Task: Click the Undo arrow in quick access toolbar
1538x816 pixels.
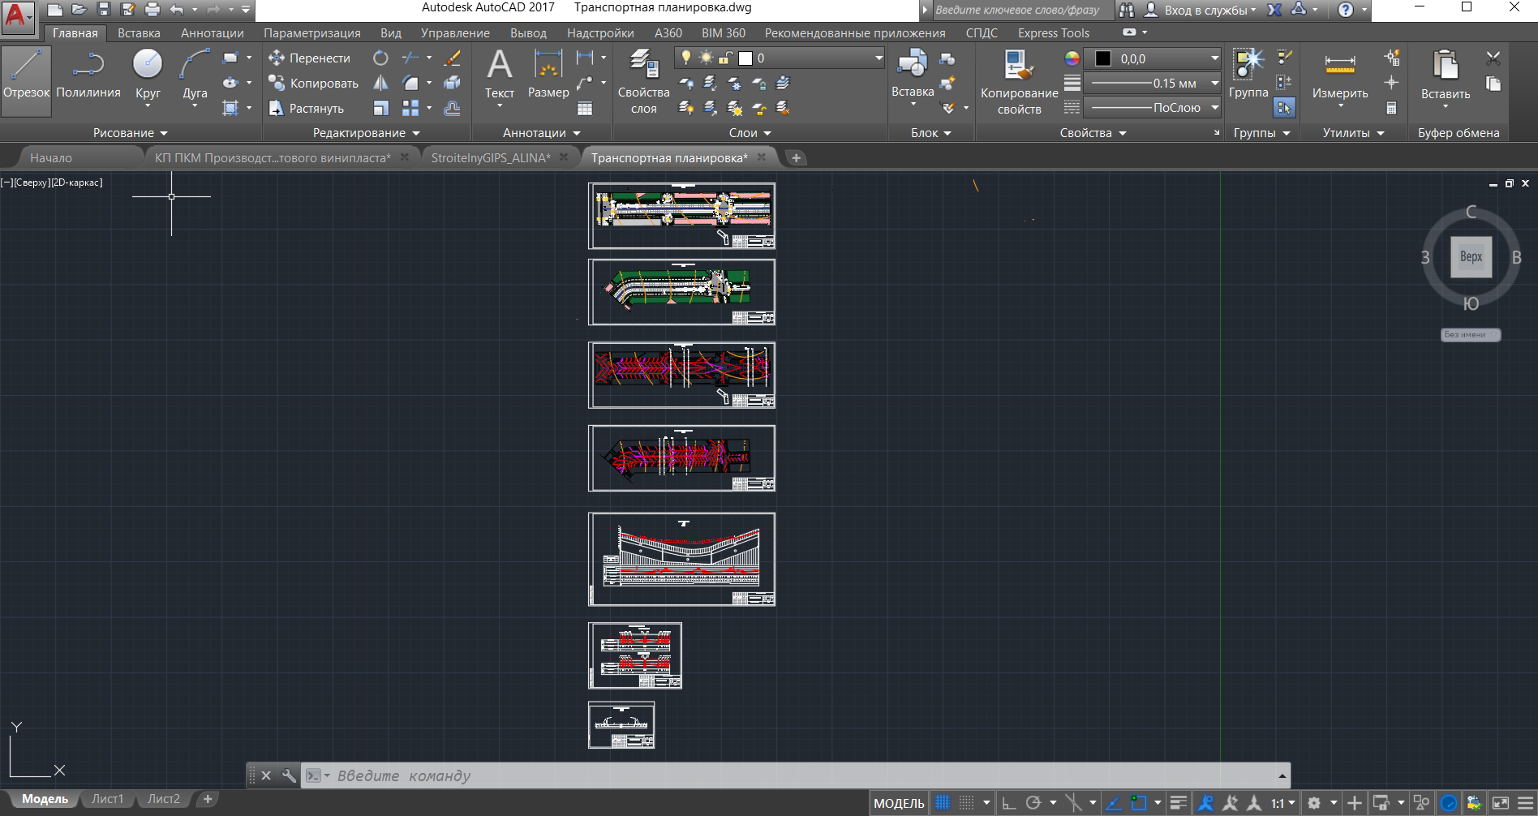Action: click(x=176, y=9)
